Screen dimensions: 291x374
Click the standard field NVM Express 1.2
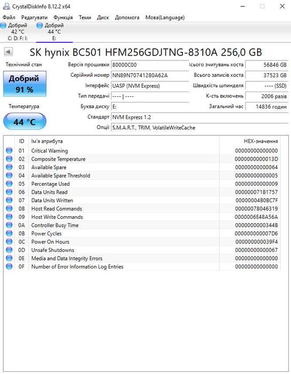(x=200, y=117)
